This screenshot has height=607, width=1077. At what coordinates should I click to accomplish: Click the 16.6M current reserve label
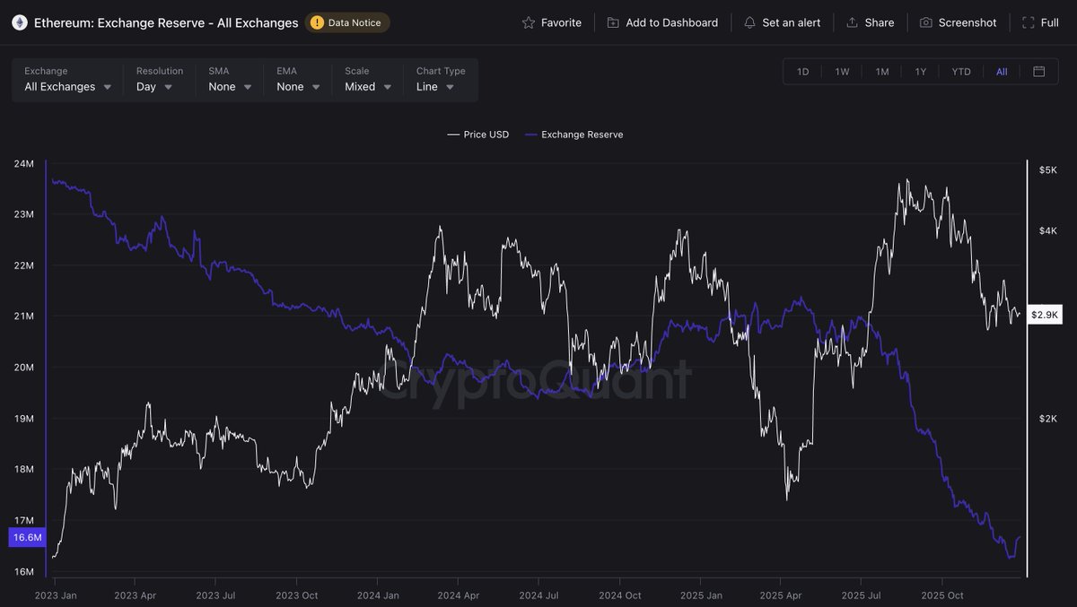26,537
